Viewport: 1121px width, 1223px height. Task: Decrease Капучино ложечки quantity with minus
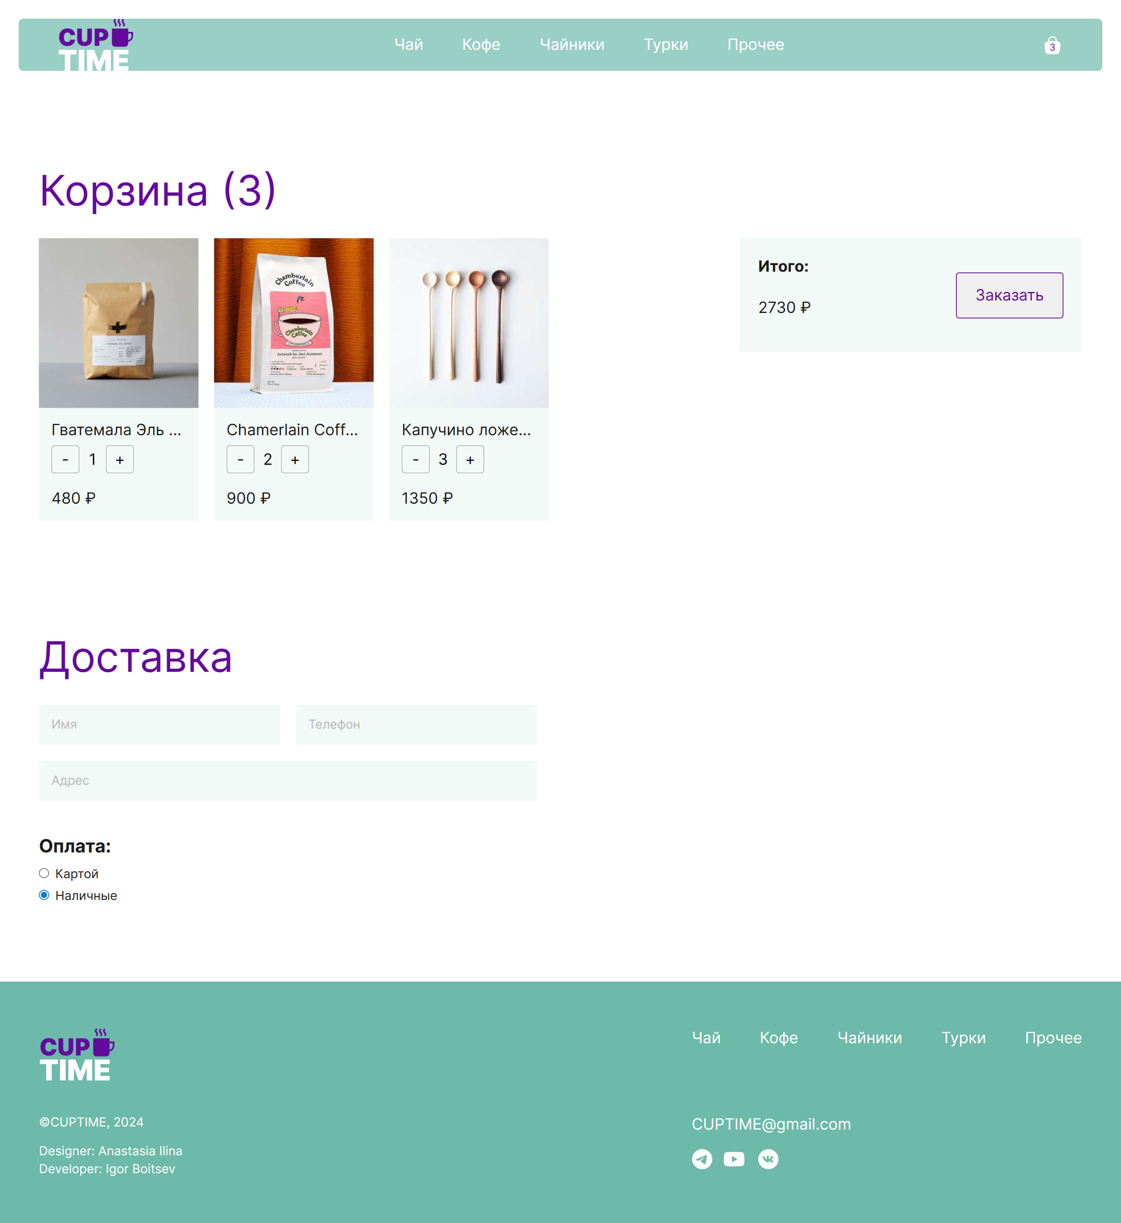(x=415, y=459)
